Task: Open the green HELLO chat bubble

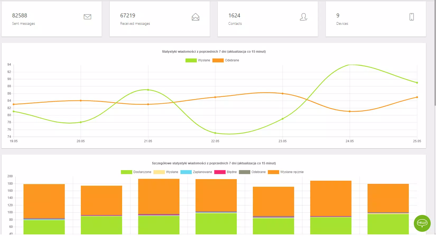Action: (x=422, y=223)
